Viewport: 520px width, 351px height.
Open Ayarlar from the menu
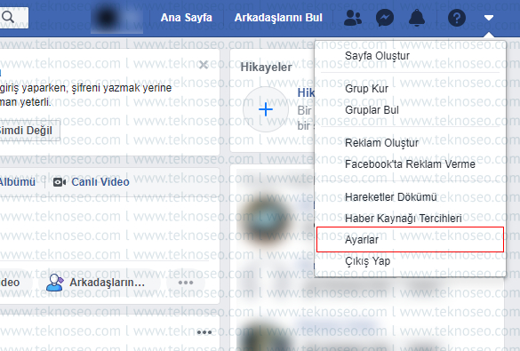point(411,239)
